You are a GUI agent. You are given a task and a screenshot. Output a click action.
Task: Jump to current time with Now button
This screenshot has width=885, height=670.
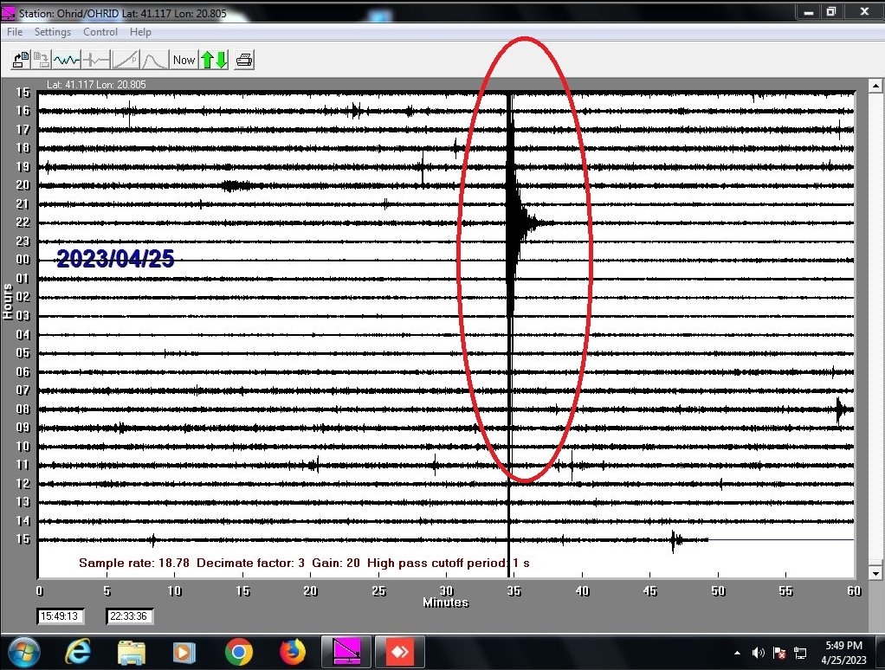tap(184, 60)
